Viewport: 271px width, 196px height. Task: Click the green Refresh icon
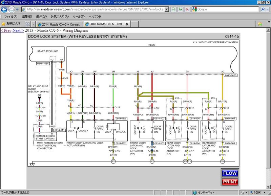(180, 9)
